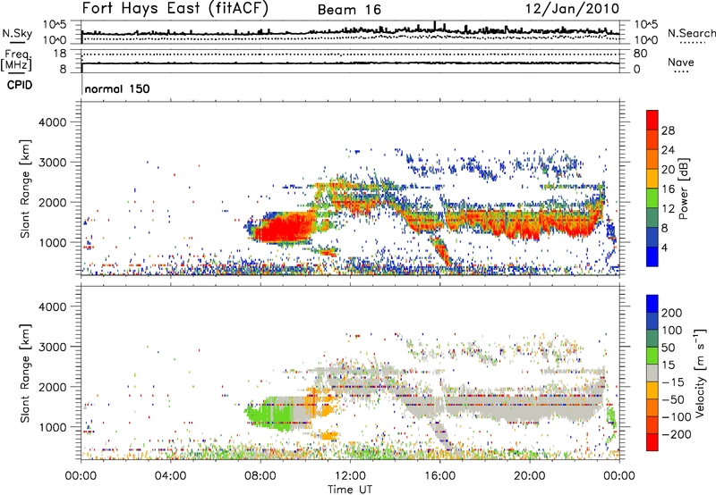Image resolution: width=716 pixels, height=495 pixels.
Task: Click the "16:00" time axis label
Action: coord(439,476)
